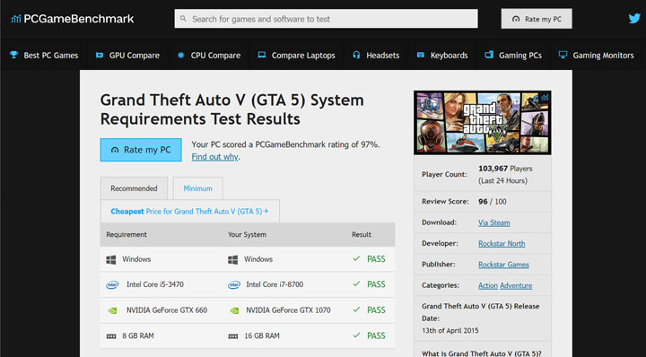Click the 13th of April 2015 date
This screenshot has height=357, width=646.
click(450, 331)
